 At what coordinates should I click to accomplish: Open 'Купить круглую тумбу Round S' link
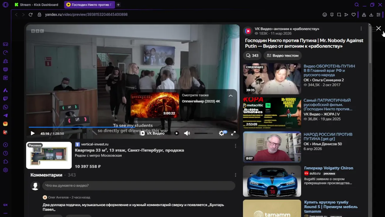[x=331, y=207]
